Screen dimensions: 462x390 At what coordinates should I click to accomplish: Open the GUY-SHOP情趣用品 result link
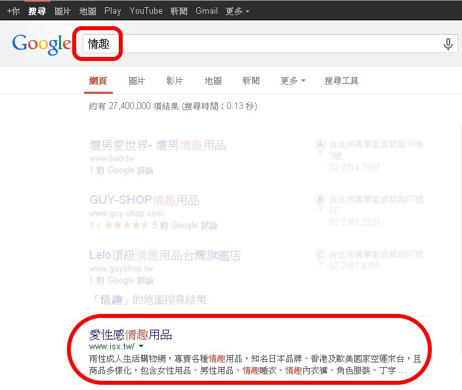coord(144,200)
